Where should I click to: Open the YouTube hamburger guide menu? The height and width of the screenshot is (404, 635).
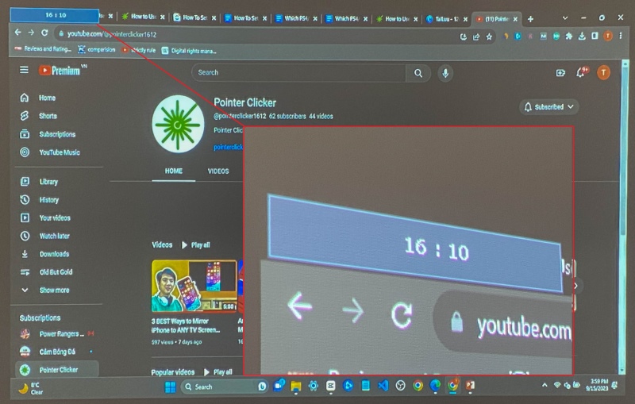(x=25, y=70)
